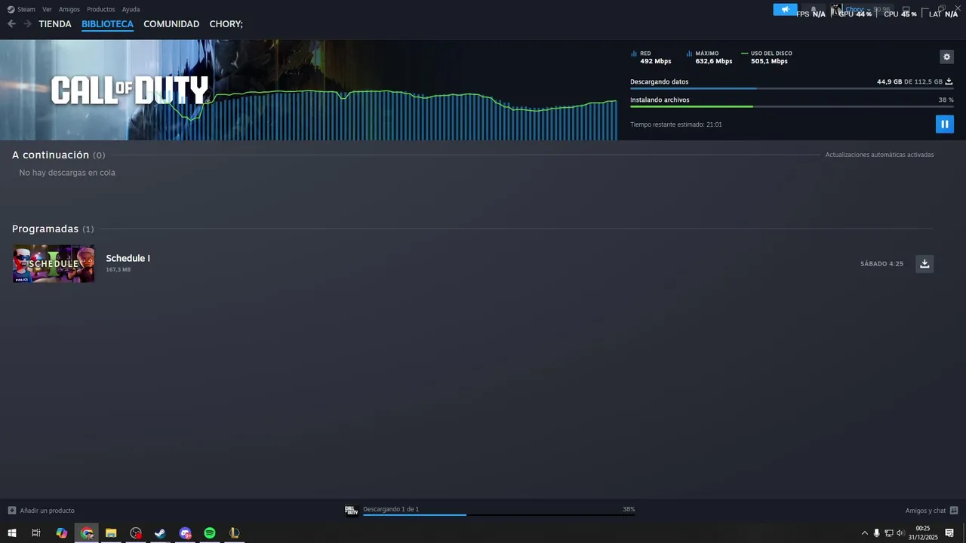Open download settings gear icon
Image resolution: width=966 pixels, height=543 pixels.
(946, 57)
